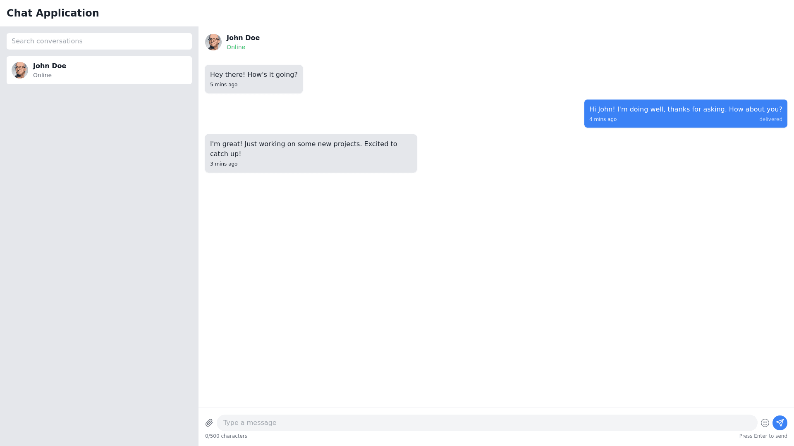Click the "delivered" status label
Screen dimensions: 794x446
coord(770,119)
